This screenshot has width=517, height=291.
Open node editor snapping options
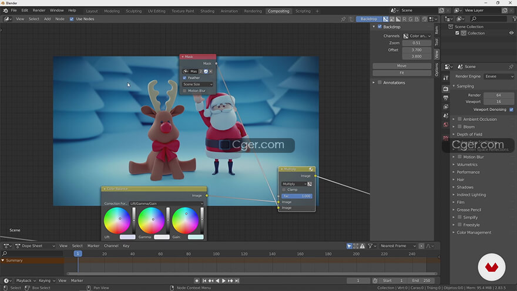pyautogui.click(x=433, y=19)
